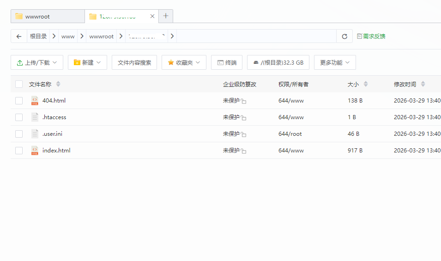Click the 46 B size cell
441x261 pixels.
point(354,134)
